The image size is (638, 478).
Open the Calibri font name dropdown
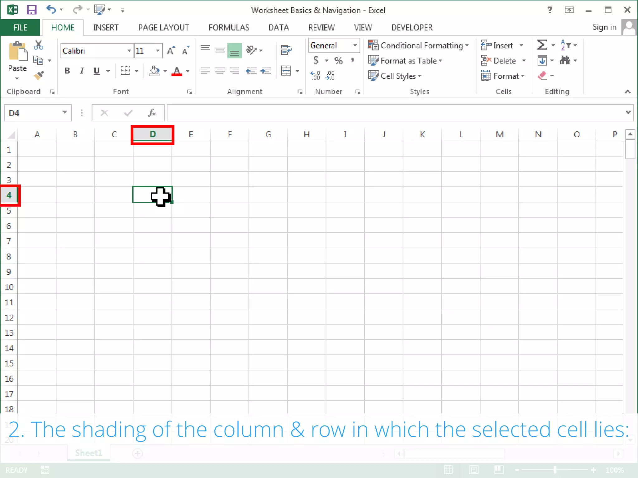point(129,50)
